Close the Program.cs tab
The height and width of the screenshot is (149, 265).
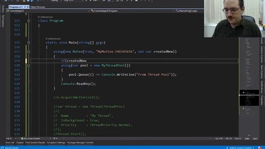(x=28, y=7)
